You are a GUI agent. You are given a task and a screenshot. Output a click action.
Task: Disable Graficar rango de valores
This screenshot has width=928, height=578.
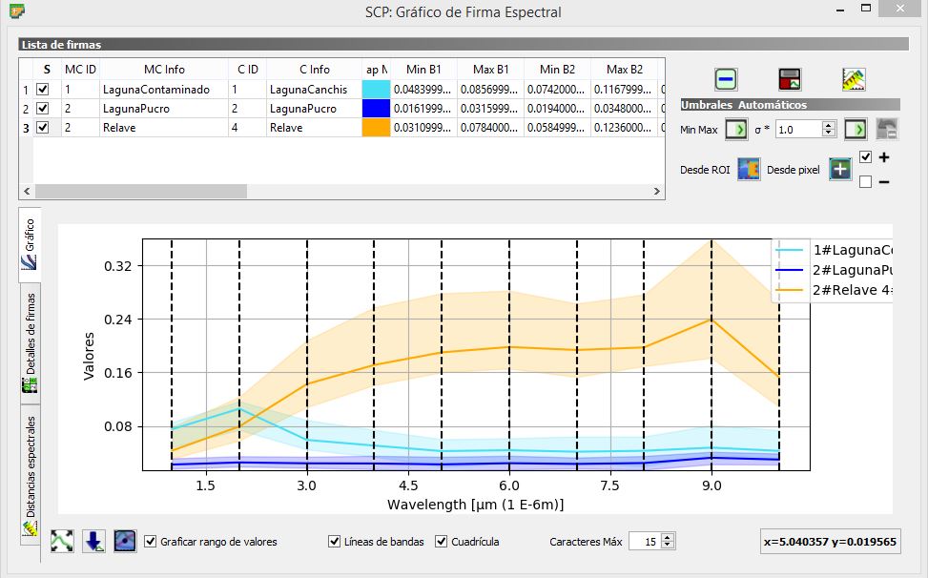151,542
